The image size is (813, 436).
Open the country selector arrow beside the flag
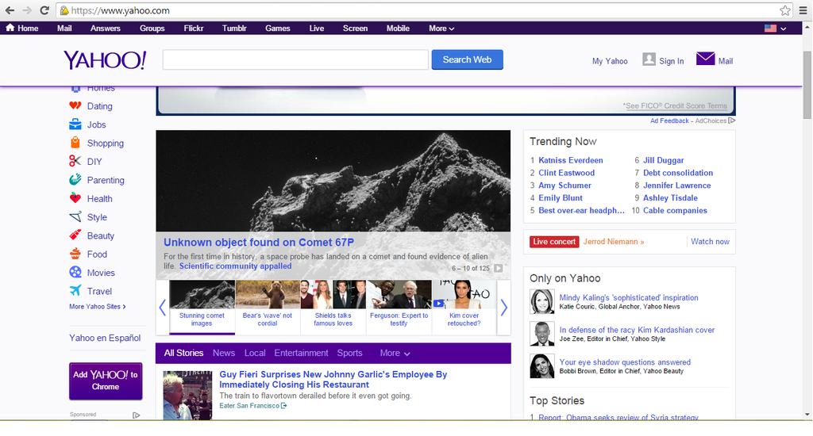(784, 29)
